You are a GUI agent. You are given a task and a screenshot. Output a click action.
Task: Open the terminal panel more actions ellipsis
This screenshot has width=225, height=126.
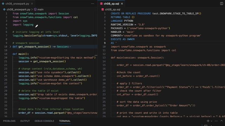(216, 121)
